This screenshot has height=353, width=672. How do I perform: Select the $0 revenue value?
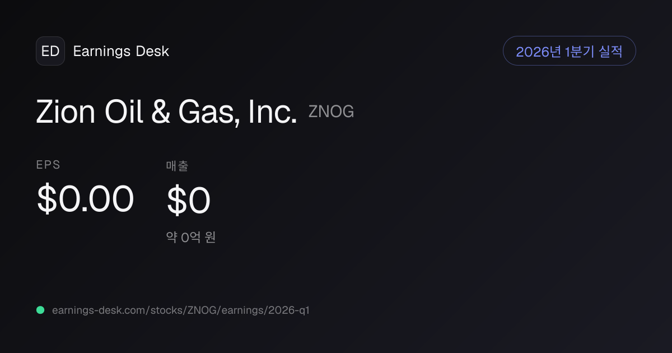[x=189, y=201]
